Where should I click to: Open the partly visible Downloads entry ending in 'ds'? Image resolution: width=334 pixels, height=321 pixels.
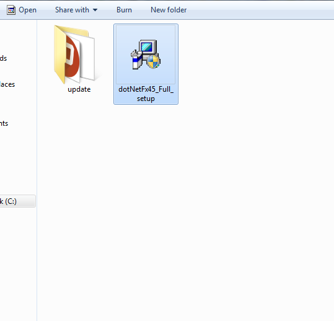(x=4, y=58)
